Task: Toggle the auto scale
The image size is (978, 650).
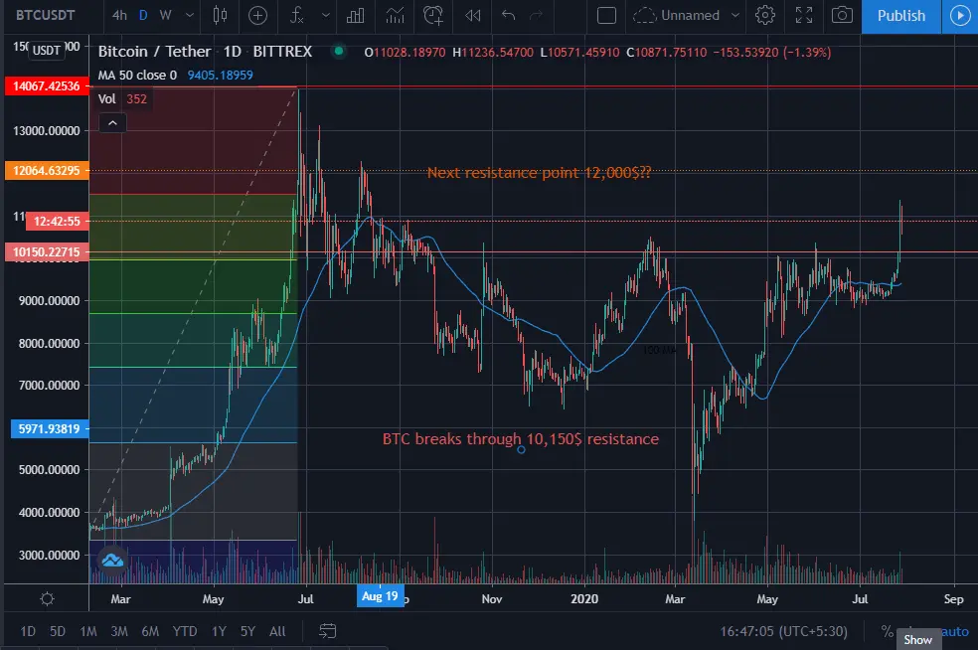Action: [x=955, y=631]
